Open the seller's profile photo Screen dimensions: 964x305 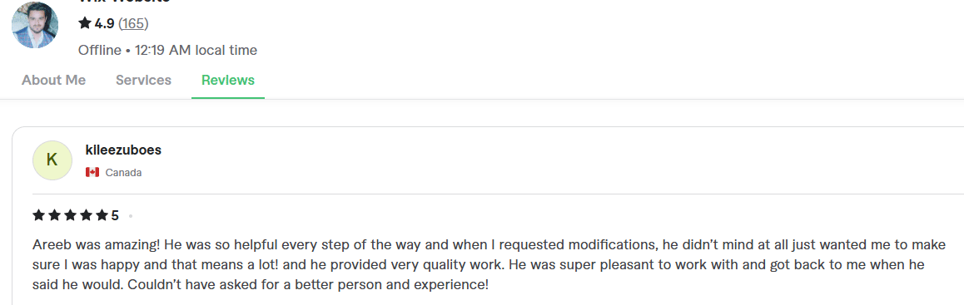(x=35, y=25)
